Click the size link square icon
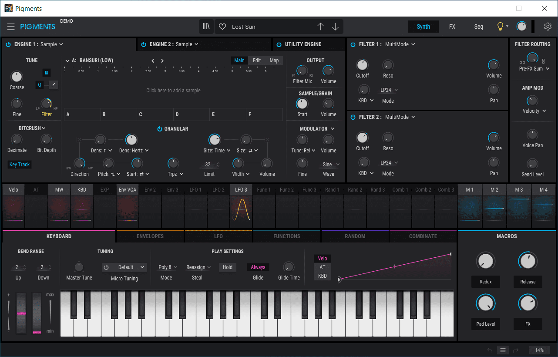The width and height of the screenshot is (558, 357). click(x=267, y=139)
